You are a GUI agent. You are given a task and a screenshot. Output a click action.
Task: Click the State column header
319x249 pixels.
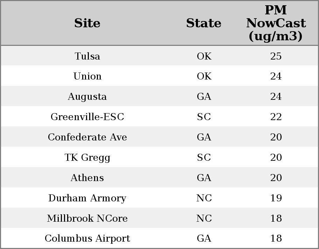204,23
